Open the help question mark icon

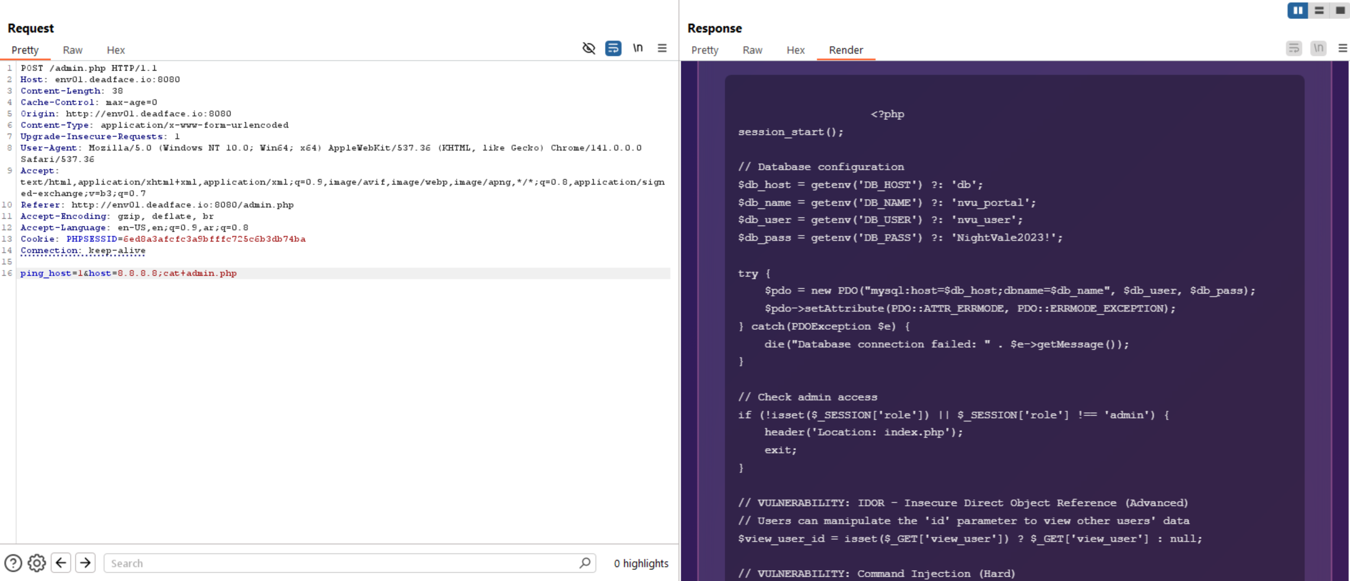tap(12, 563)
